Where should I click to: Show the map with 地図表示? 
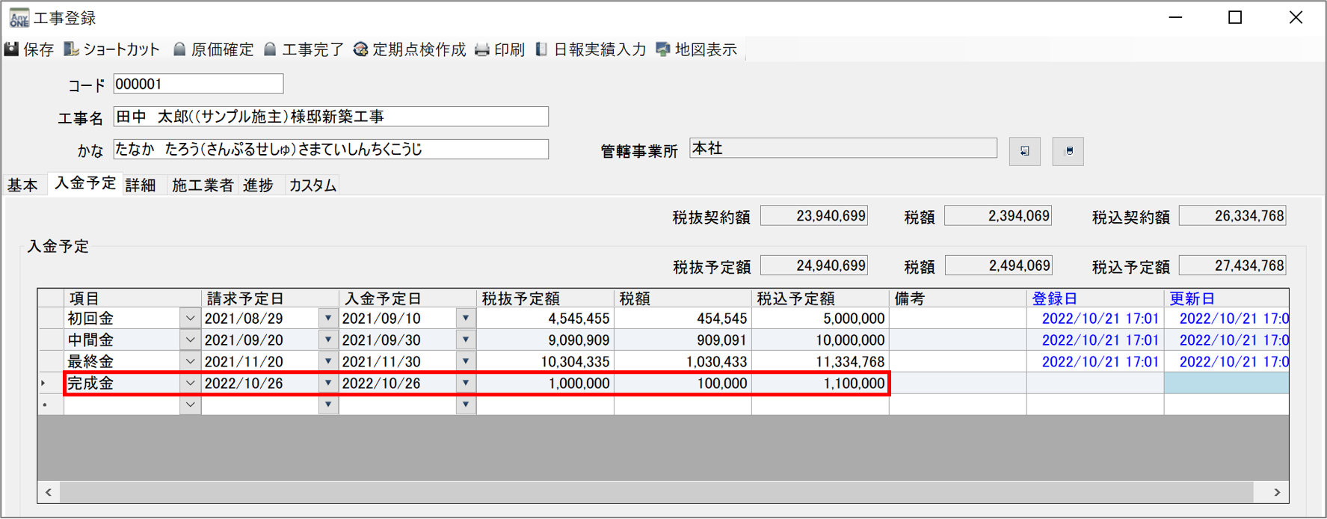click(x=663, y=49)
